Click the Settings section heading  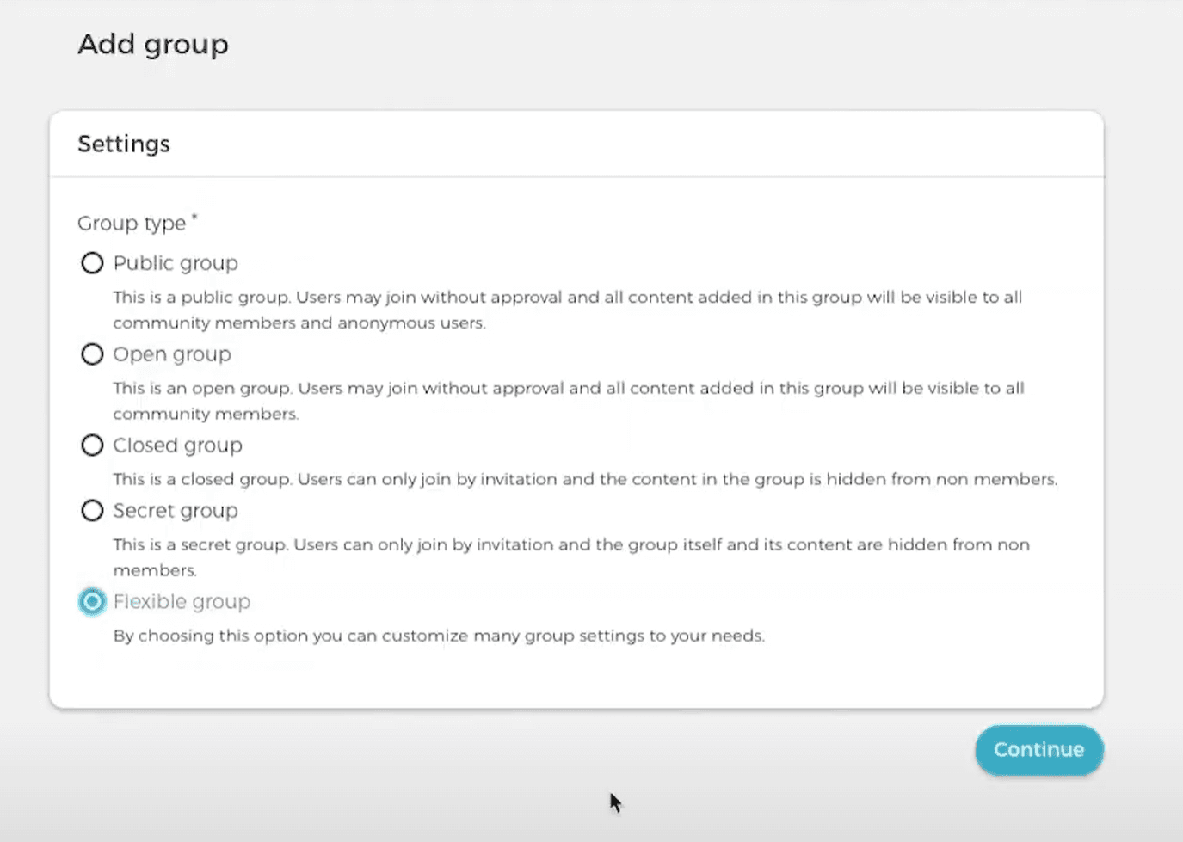pos(124,144)
